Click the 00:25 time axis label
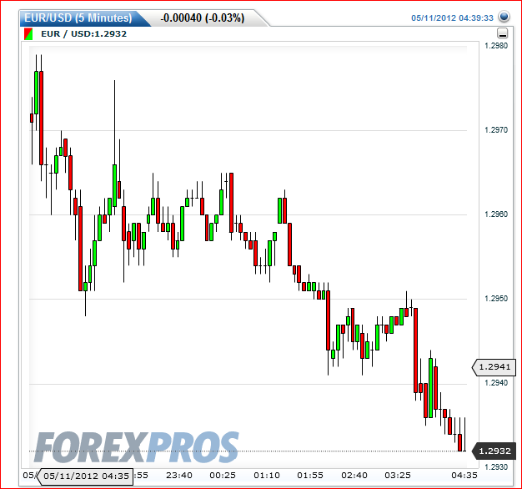522x489 pixels. tap(223, 476)
